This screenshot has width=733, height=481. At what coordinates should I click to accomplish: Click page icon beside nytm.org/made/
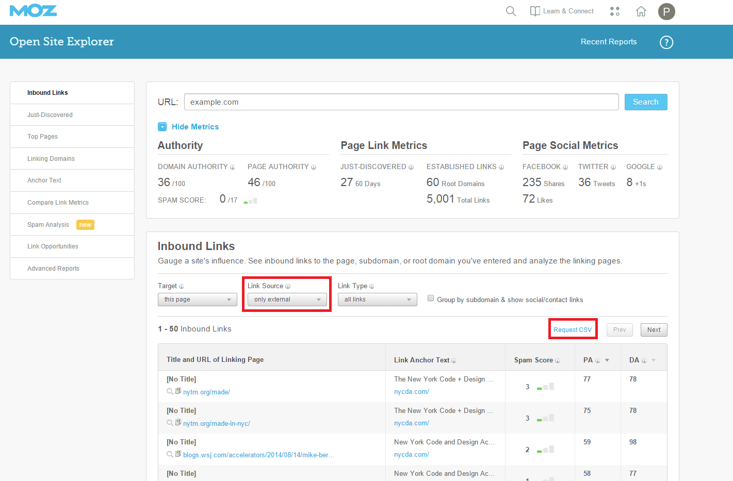pyautogui.click(x=178, y=391)
